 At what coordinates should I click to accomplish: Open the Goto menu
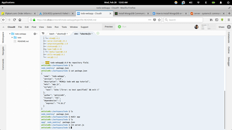tap(49, 27)
